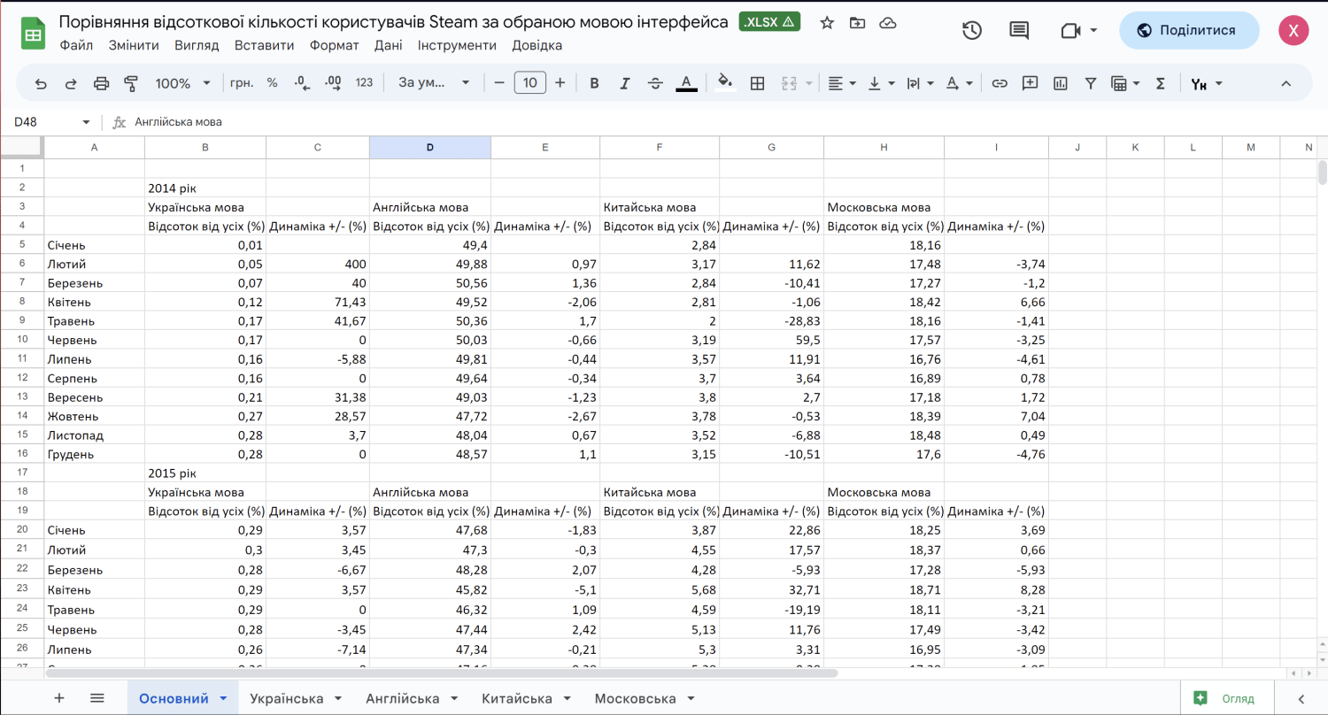1328x715 pixels.
Task: Open the Файл menu
Action: (x=76, y=45)
